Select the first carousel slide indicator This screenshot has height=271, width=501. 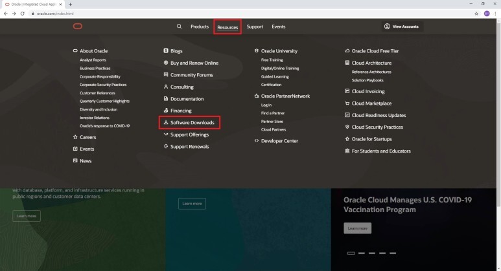351,253
